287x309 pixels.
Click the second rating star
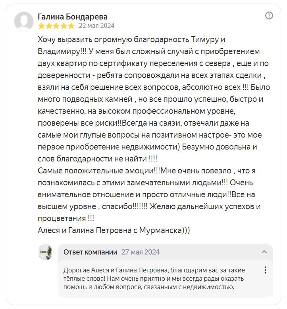(x=49, y=26)
